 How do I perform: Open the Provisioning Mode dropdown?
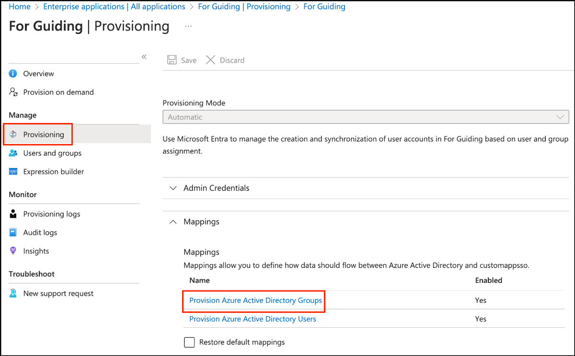[x=365, y=117]
